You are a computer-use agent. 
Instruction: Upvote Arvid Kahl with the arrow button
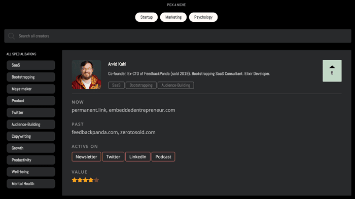pos(332,71)
